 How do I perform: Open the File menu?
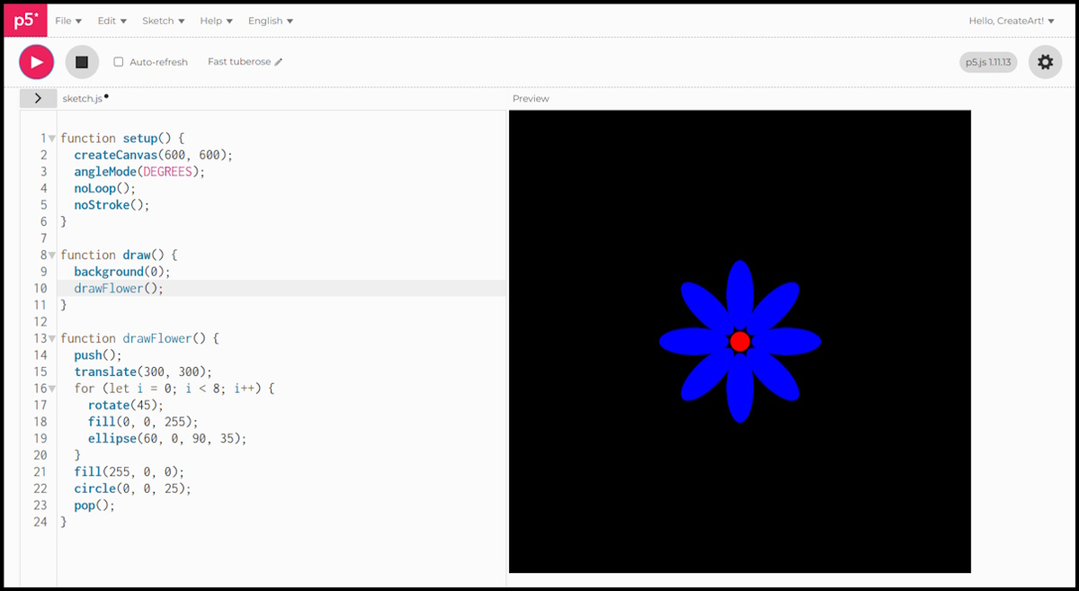pos(68,21)
